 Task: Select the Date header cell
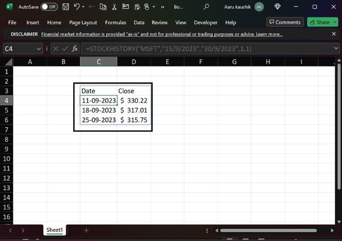[99, 91]
